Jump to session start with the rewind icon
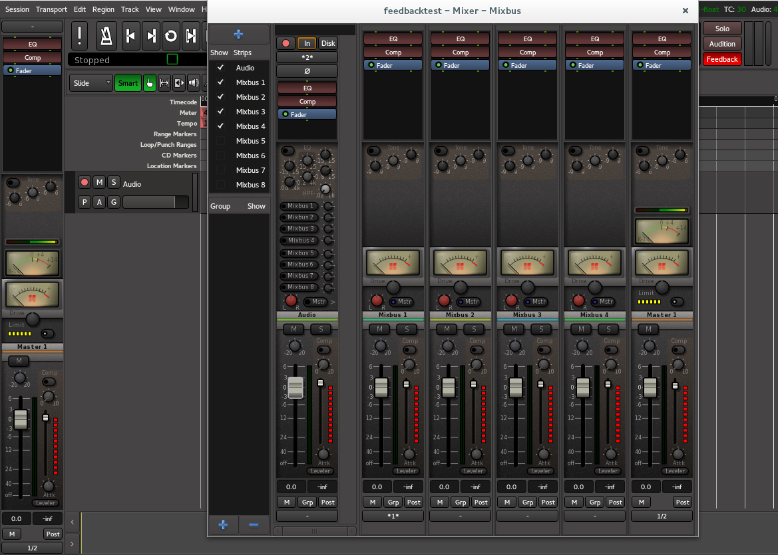 131,36
